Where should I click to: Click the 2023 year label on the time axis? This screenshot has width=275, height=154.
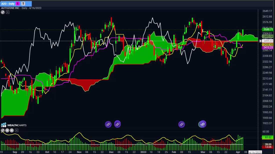pos(143,152)
